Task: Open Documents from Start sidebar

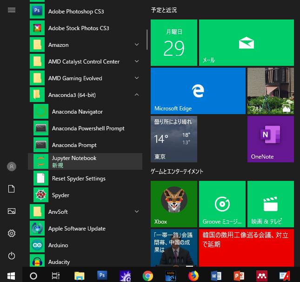Action: point(12,189)
